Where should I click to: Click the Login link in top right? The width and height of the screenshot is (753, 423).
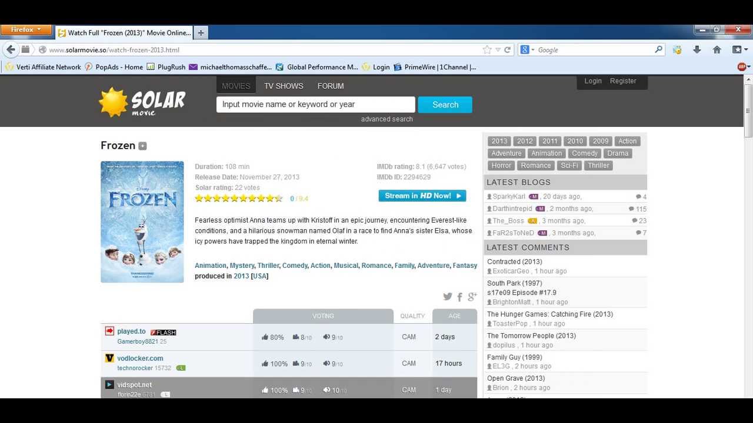click(x=593, y=81)
